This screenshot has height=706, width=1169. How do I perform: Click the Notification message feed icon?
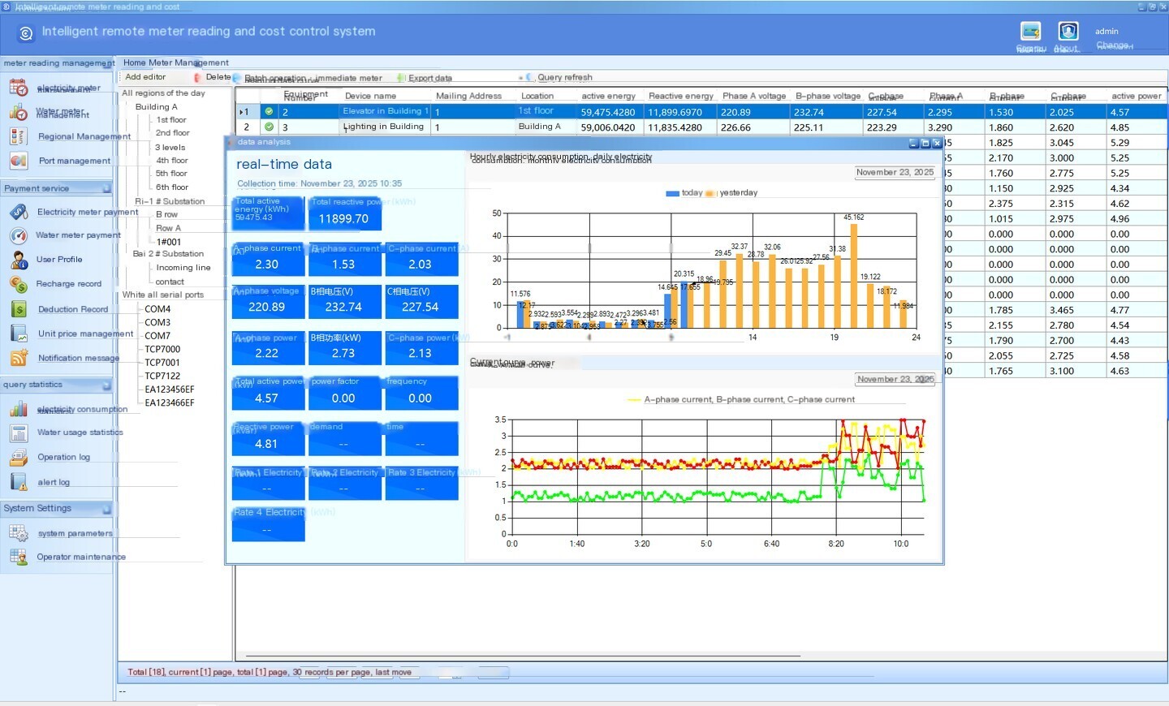[x=18, y=358]
